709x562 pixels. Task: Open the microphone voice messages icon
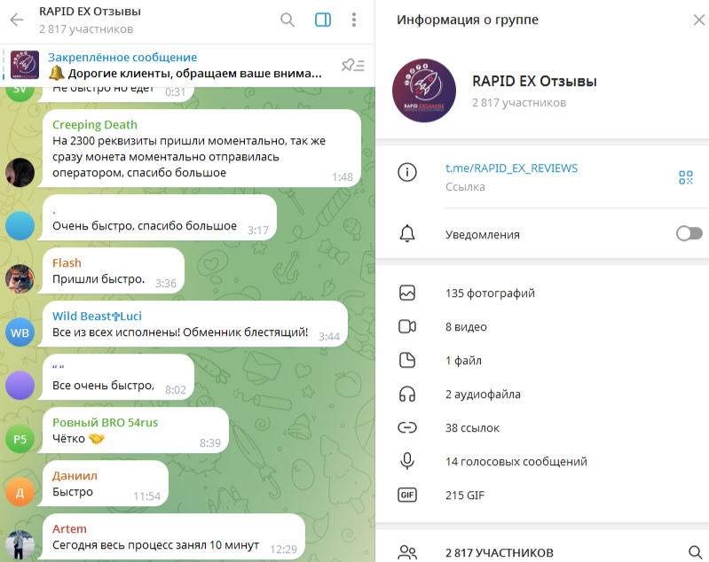tap(407, 461)
